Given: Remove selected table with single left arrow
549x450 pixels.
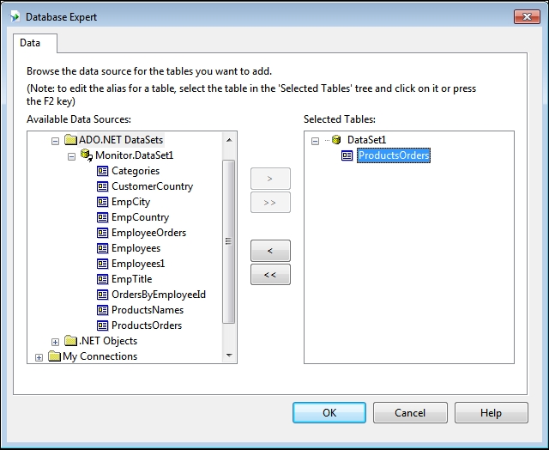Looking at the screenshot, I should pos(270,251).
